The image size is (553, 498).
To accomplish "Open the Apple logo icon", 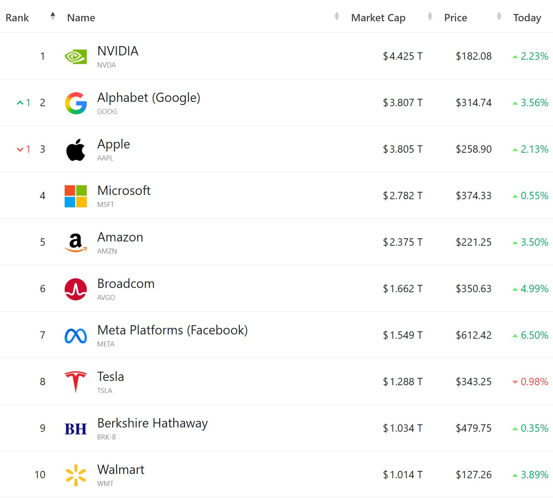I will 76,150.
